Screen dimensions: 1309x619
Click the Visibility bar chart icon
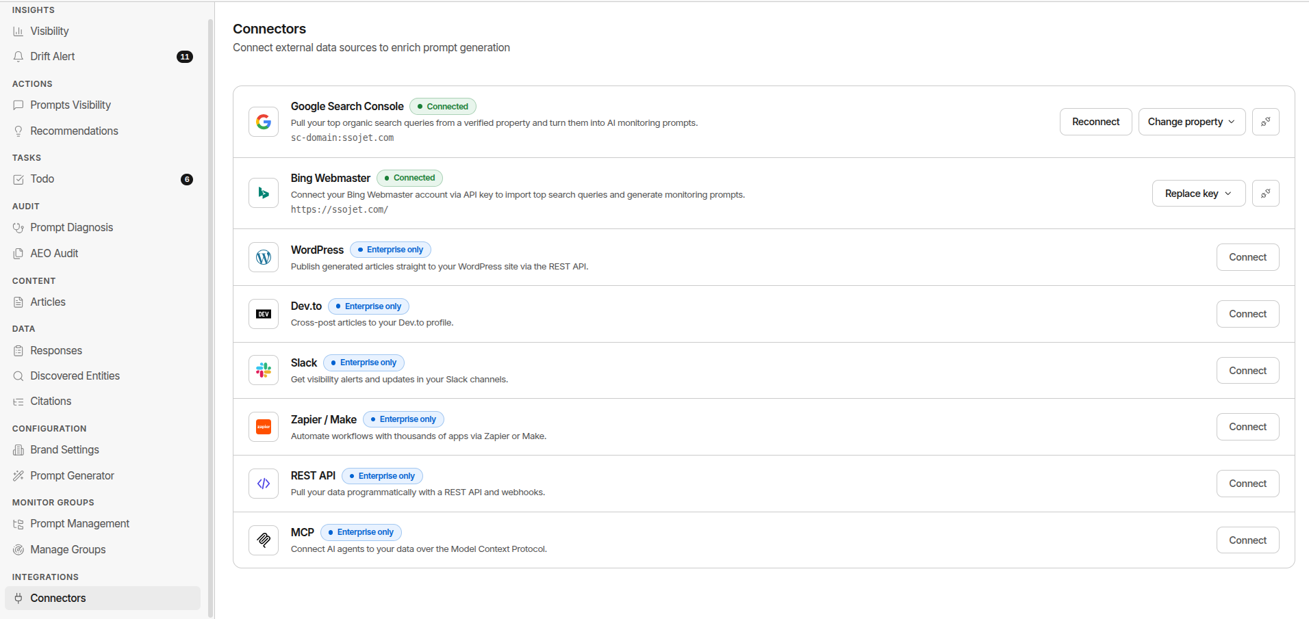coord(18,31)
